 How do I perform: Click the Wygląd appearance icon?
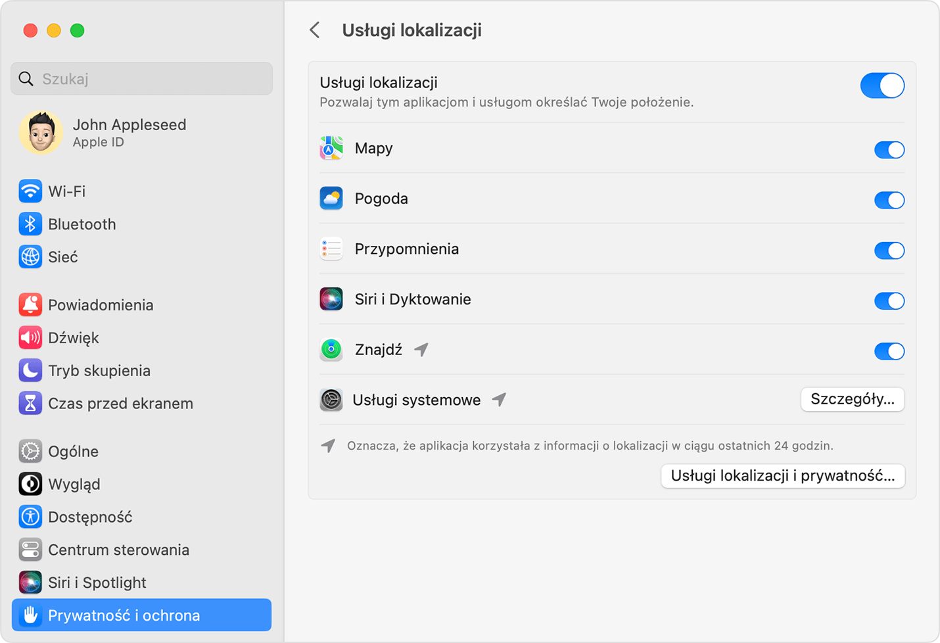tap(30, 485)
